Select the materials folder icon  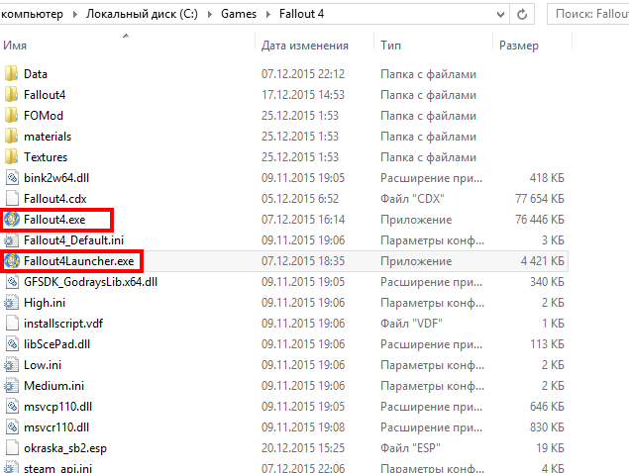12,137
